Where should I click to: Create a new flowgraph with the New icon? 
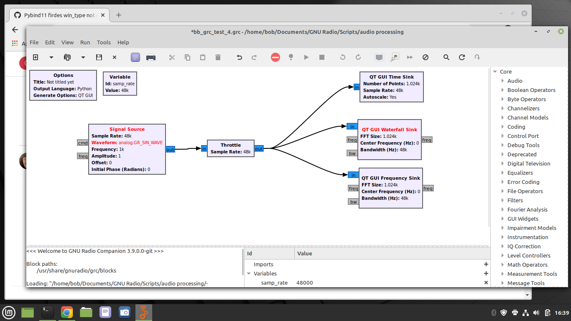click(x=36, y=57)
